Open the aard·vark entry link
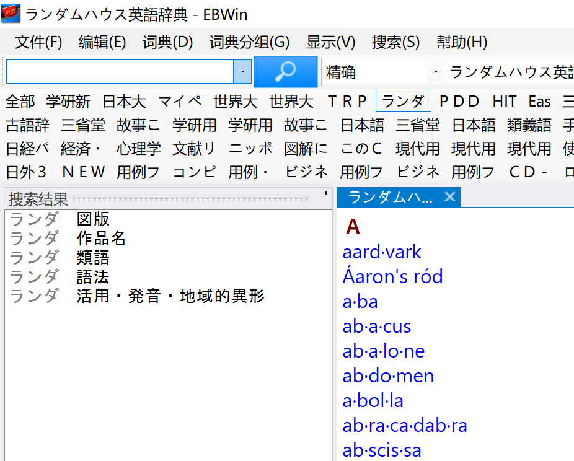The height and width of the screenshot is (461, 574). pyautogui.click(x=382, y=252)
